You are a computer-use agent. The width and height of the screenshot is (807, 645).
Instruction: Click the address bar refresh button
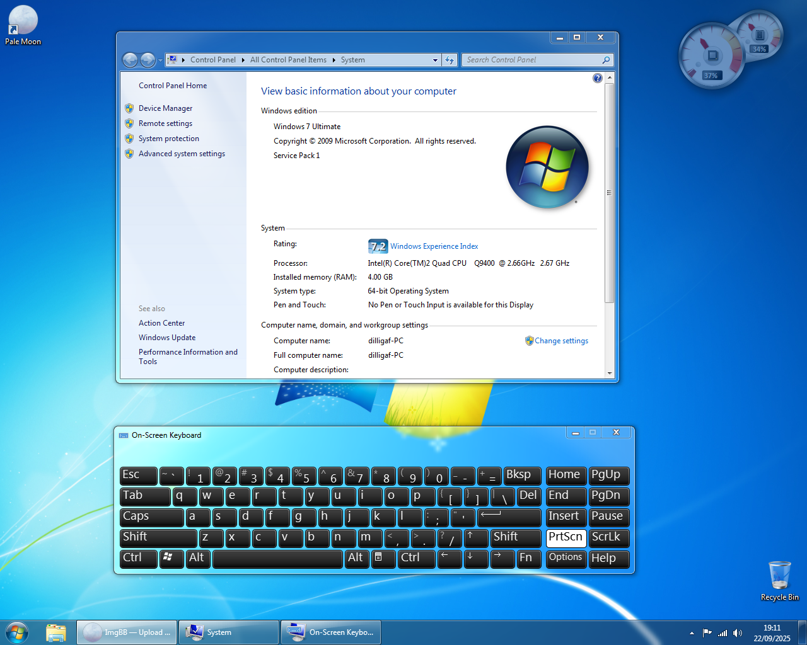pos(449,60)
